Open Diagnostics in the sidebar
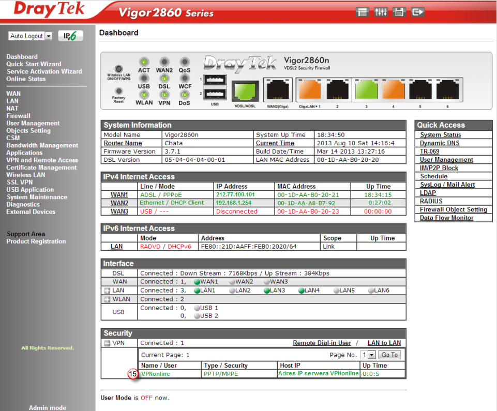The image size is (497, 411). click(x=23, y=204)
